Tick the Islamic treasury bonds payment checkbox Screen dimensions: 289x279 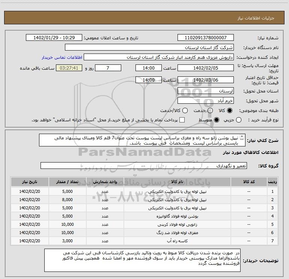point(182,120)
